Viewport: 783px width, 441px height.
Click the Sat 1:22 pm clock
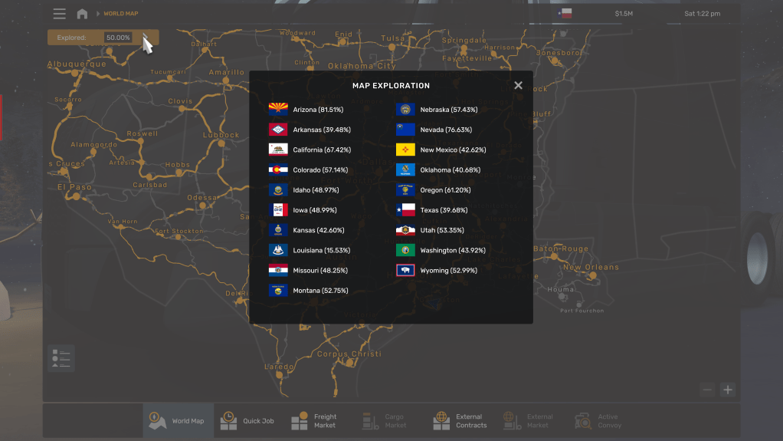click(703, 14)
